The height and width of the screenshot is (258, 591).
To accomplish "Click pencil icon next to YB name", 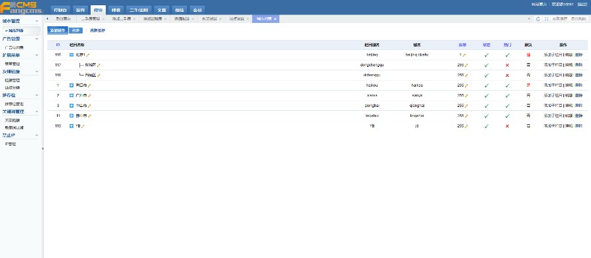I will (x=83, y=126).
